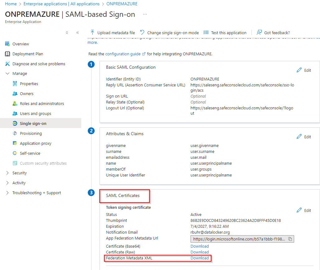Viewport: 320px width, 270px height.
Task: Open the configuration guide link
Action: click(x=123, y=54)
